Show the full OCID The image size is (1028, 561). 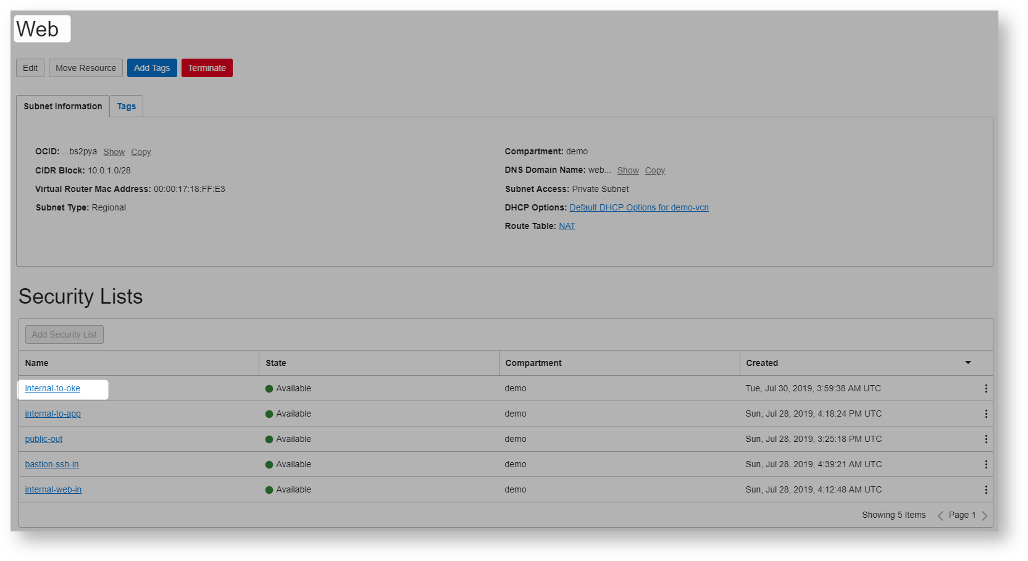[114, 152]
